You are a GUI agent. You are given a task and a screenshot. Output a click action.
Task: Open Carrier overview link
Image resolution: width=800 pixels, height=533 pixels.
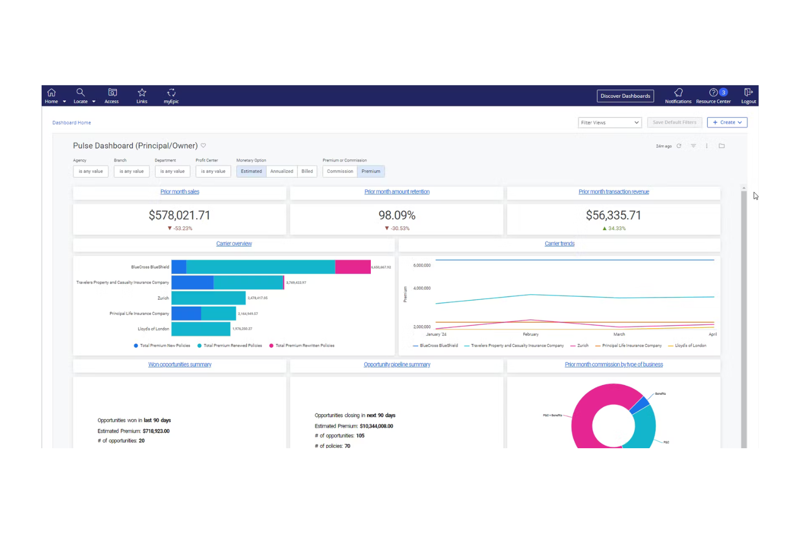pos(234,244)
